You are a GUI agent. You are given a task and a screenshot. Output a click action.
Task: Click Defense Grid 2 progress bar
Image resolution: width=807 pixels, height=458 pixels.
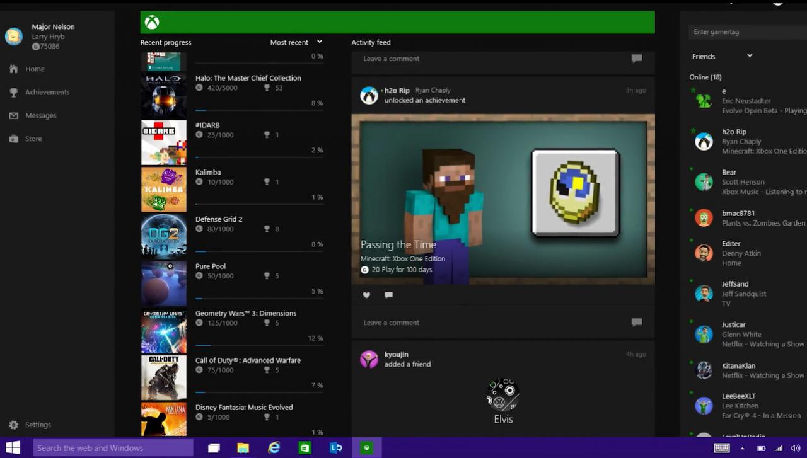coord(259,251)
